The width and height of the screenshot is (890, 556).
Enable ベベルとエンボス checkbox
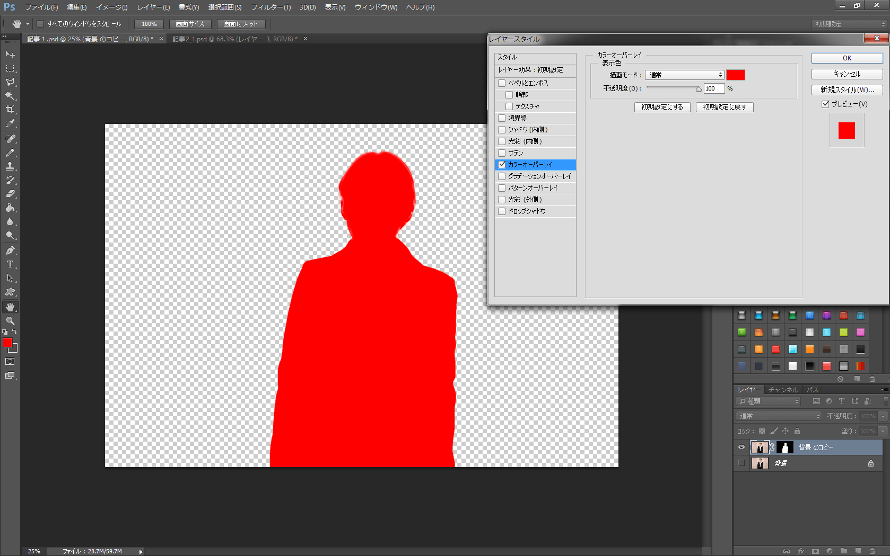click(502, 83)
